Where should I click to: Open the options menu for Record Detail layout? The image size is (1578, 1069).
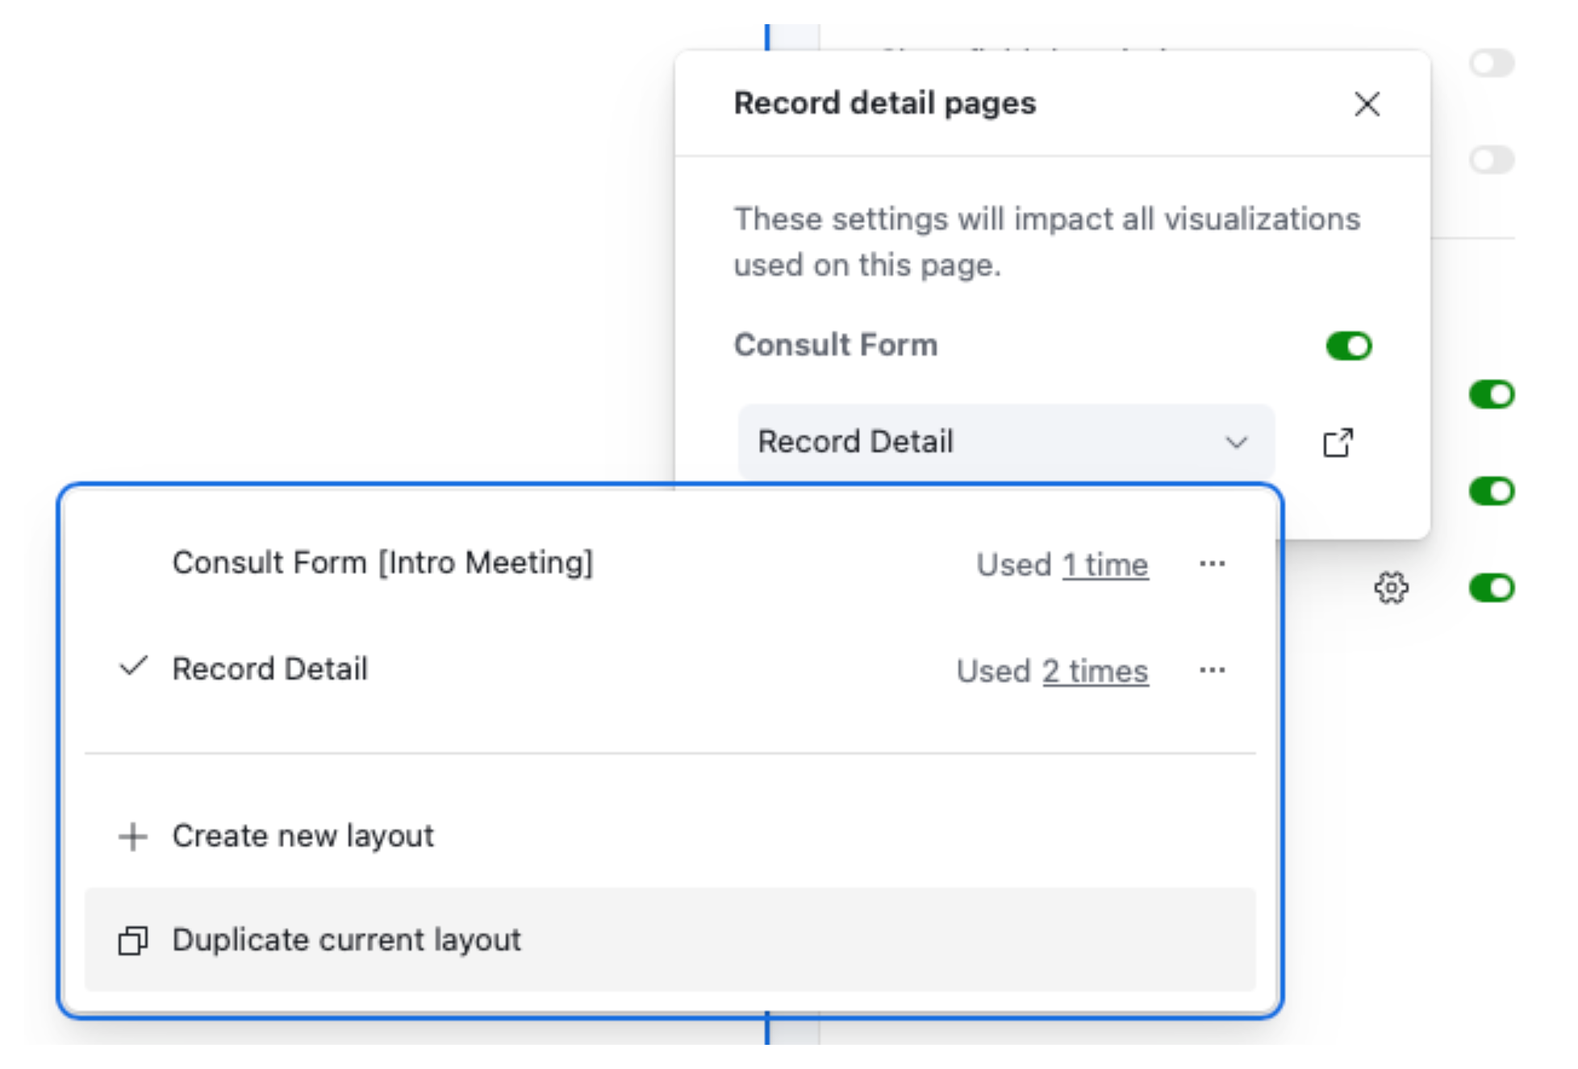coord(1213,669)
